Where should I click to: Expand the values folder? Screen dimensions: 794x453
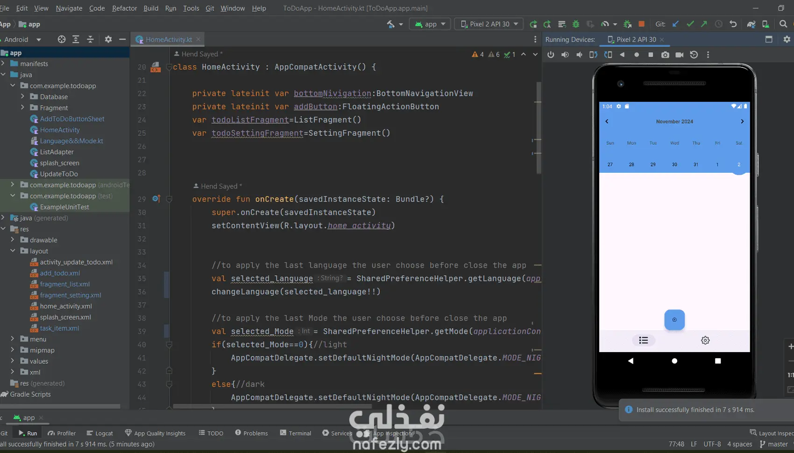(x=13, y=361)
